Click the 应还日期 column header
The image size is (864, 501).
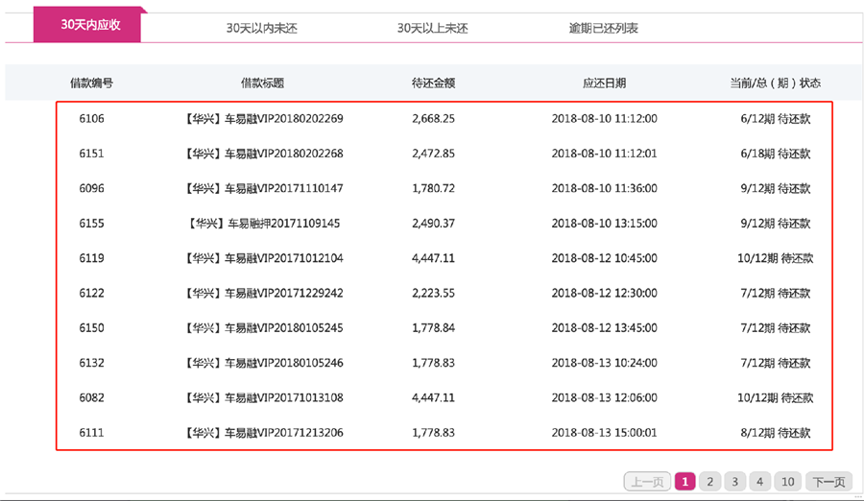pos(604,83)
